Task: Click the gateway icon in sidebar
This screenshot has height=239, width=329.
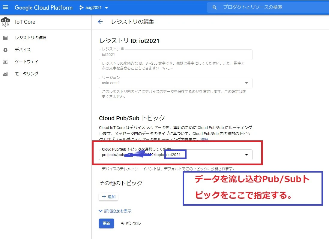Action: point(5,62)
